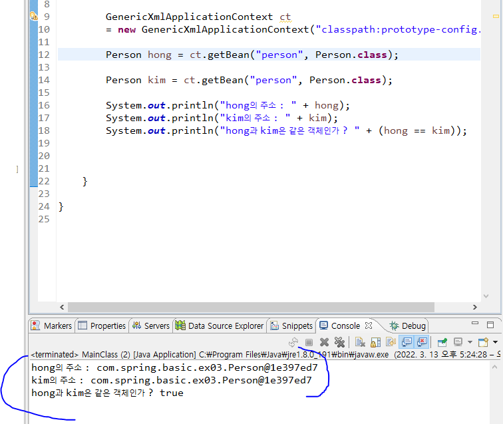Click the underlined variable ct on line 9

285,17
